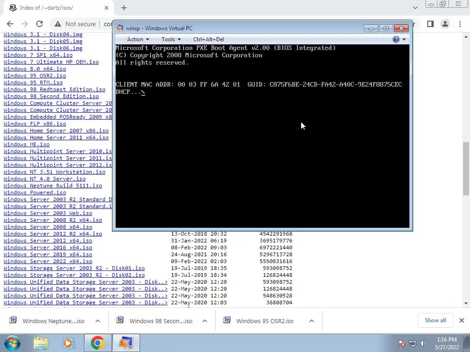Screen dimensions: 470x352
Task: Open the tab search chevron in Chrome
Action: (x=415, y=8)
